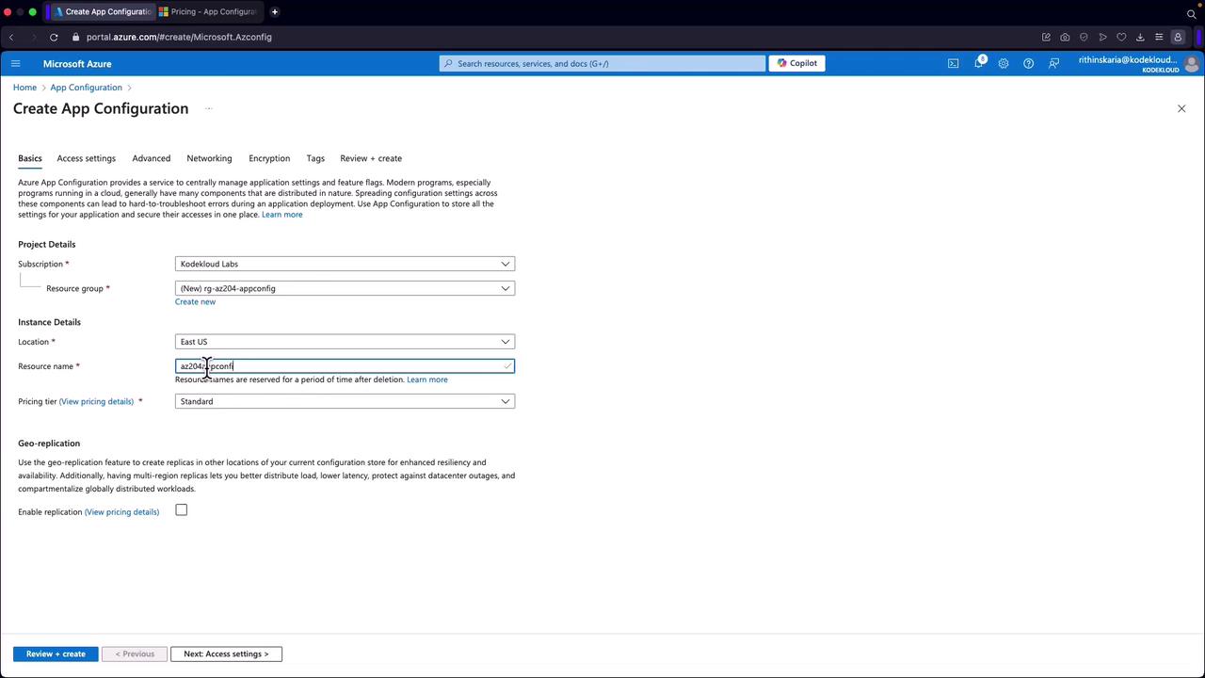The image size is (1205, 678).
Task: Jump to the Review + create tab
Action: coord(371,158)
